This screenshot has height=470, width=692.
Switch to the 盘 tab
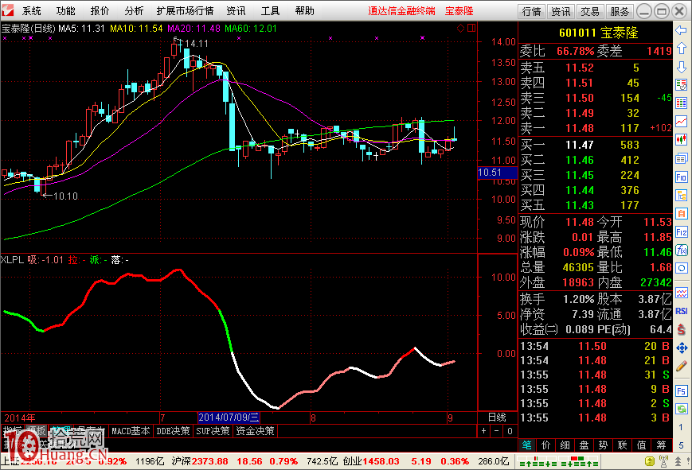pyautogui.click(x=584, y=445)
